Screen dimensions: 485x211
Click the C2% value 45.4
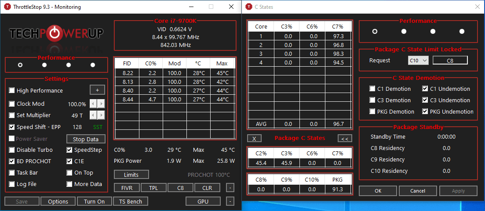261,163
